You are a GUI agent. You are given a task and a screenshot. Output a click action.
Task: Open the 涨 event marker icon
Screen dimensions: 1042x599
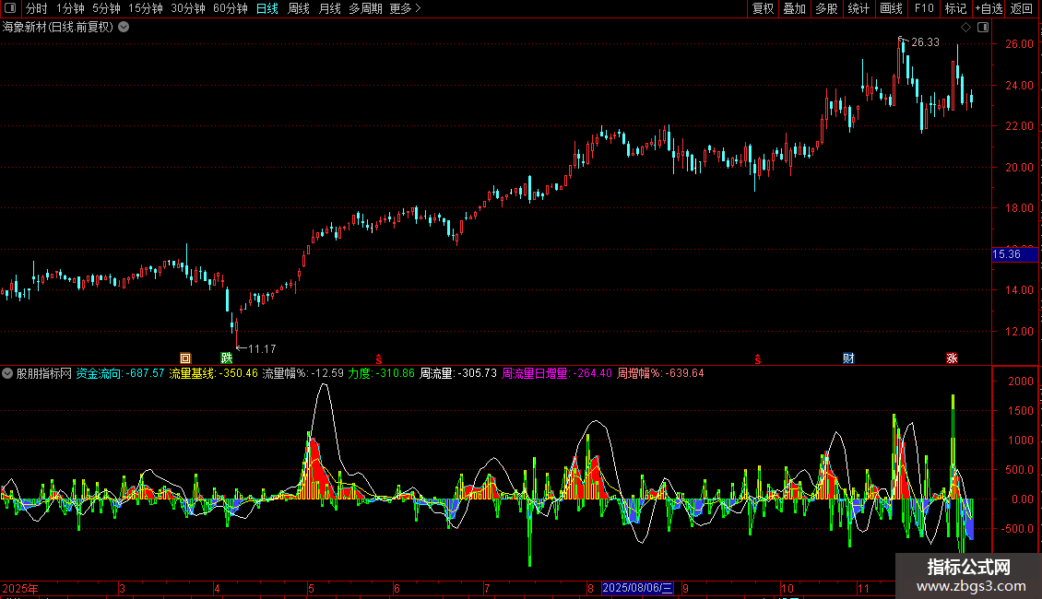click(952, 358)
